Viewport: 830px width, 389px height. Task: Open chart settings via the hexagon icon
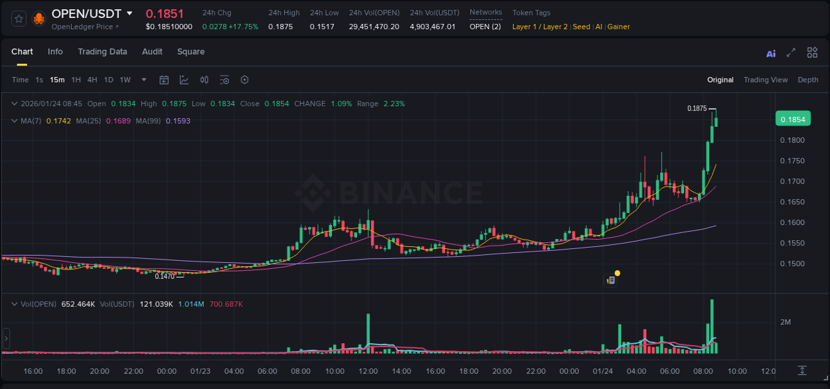point(244,80)
